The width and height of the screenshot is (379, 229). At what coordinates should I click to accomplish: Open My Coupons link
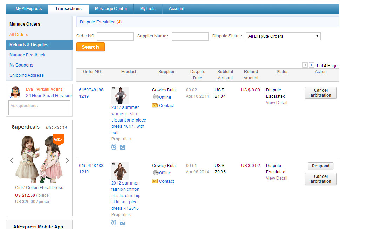pos(21,65)
